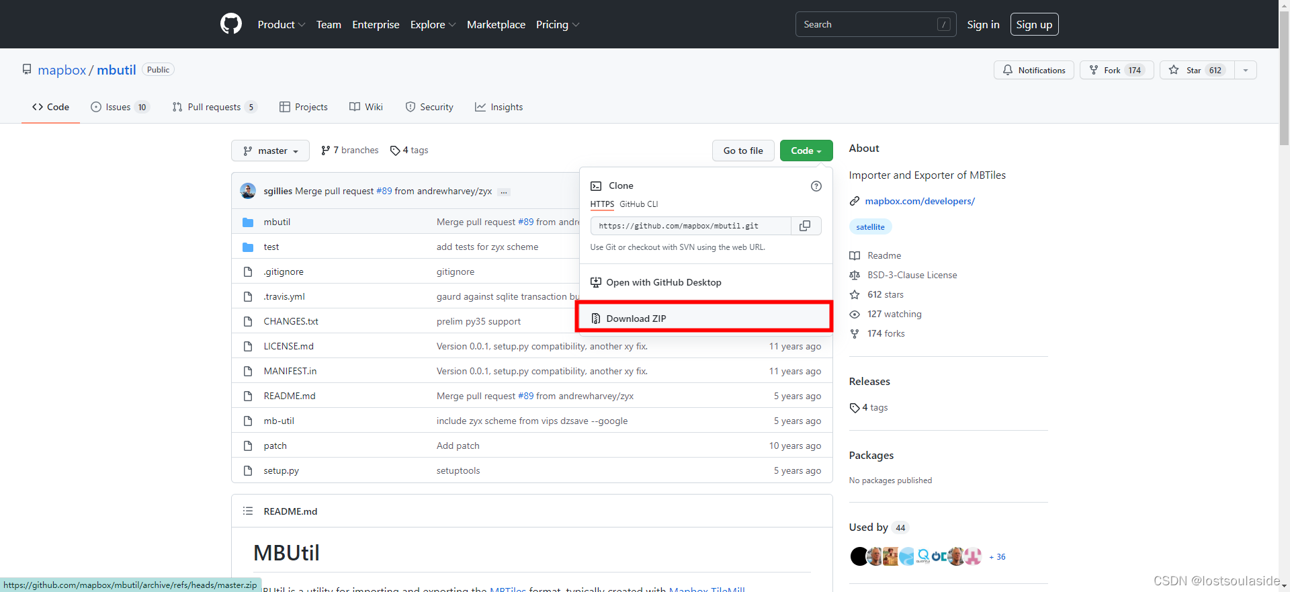
Task: Expand the commit message ellipsis
Action: tap(504, 192)
